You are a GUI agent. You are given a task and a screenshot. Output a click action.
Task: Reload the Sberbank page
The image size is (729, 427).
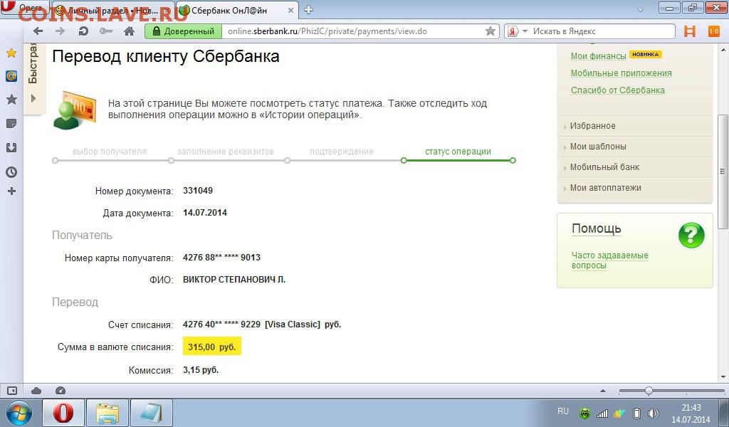(84, 31)
